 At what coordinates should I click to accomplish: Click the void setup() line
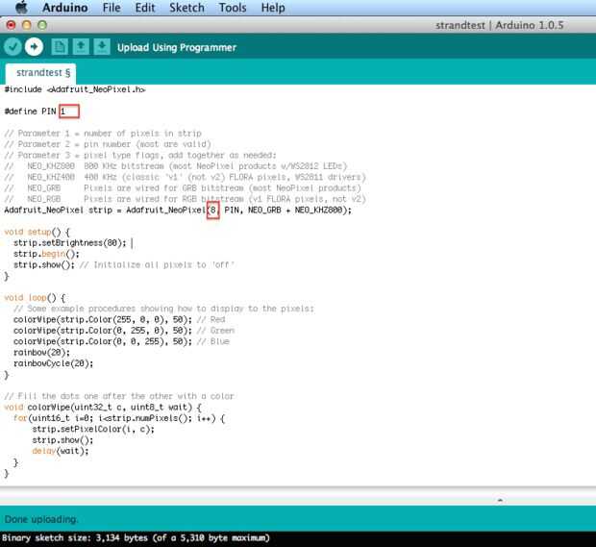point(37,232)
